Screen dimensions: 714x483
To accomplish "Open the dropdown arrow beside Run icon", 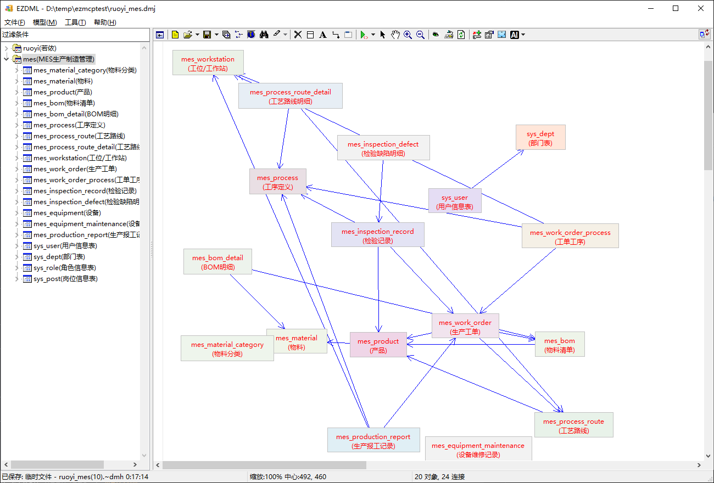I will [373, 35].
